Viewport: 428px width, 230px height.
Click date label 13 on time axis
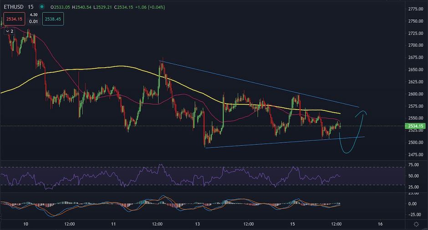pyautogui.click(x=197, y=224)
